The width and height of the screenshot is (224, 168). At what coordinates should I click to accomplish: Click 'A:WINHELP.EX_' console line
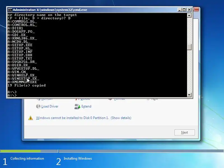coord(22,75)
